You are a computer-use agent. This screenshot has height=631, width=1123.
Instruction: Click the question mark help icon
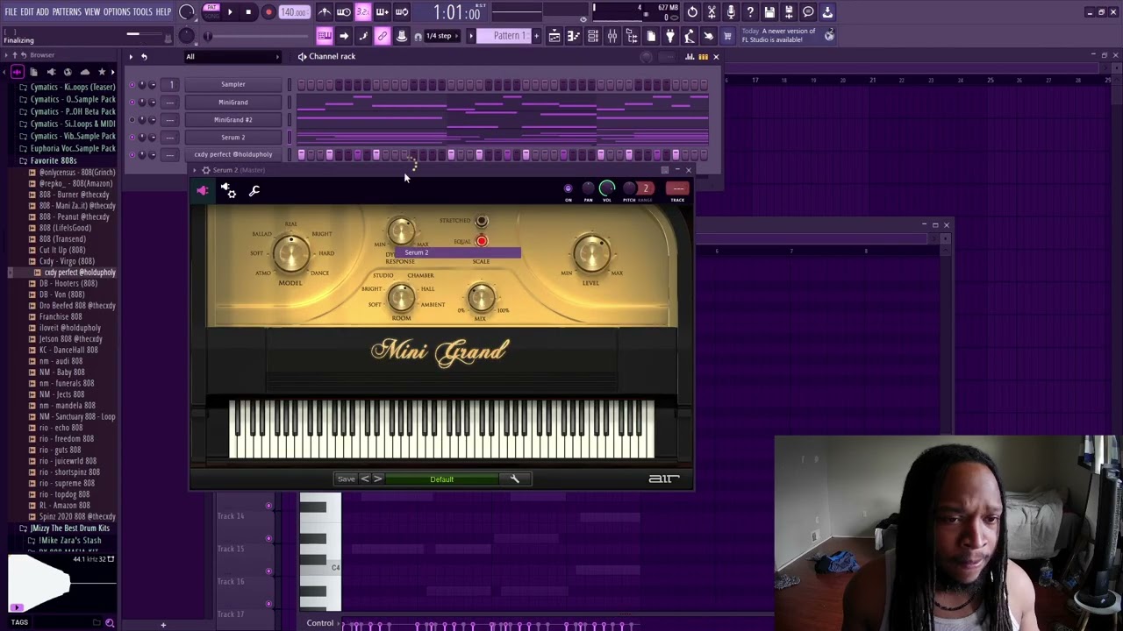coord(750,12)
